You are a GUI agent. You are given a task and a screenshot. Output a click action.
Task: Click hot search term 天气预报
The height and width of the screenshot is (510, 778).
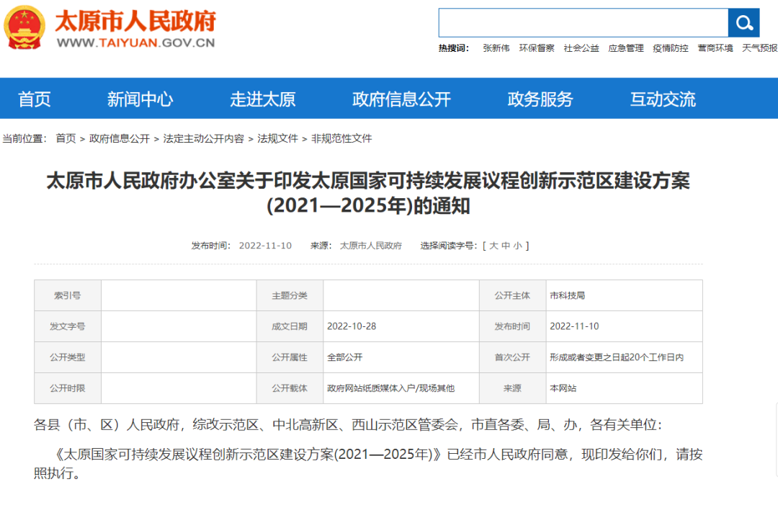pyautogui.click(x=760, y=48)
